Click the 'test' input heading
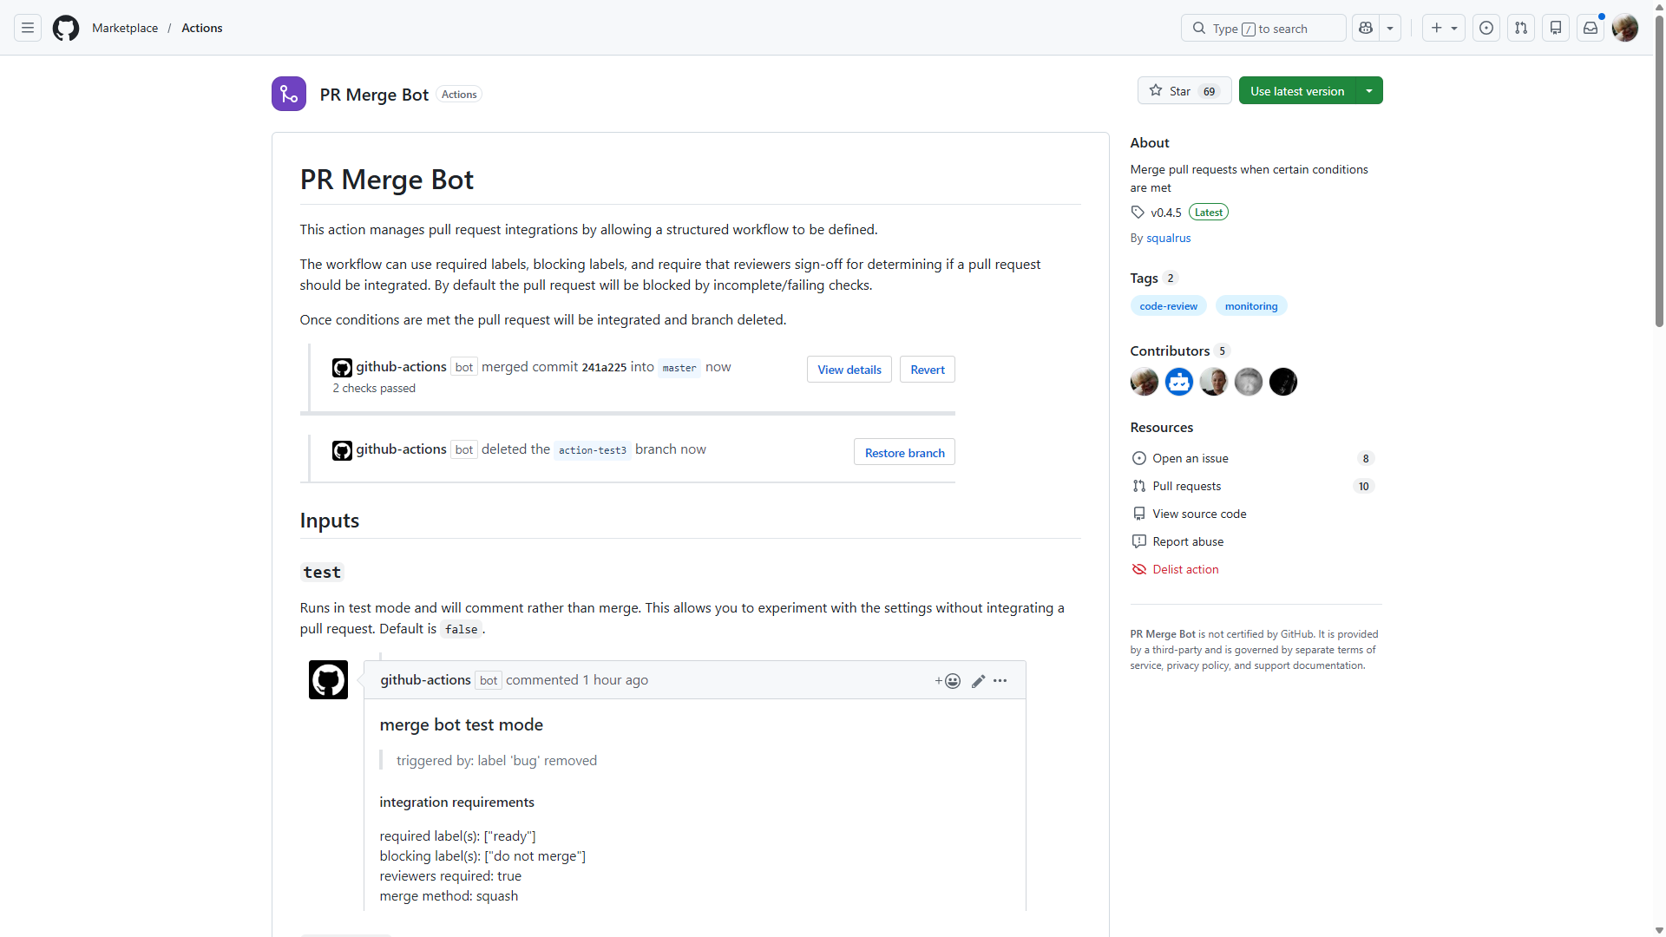This screenshot has height=937, width=1666. tap(322, 573)
